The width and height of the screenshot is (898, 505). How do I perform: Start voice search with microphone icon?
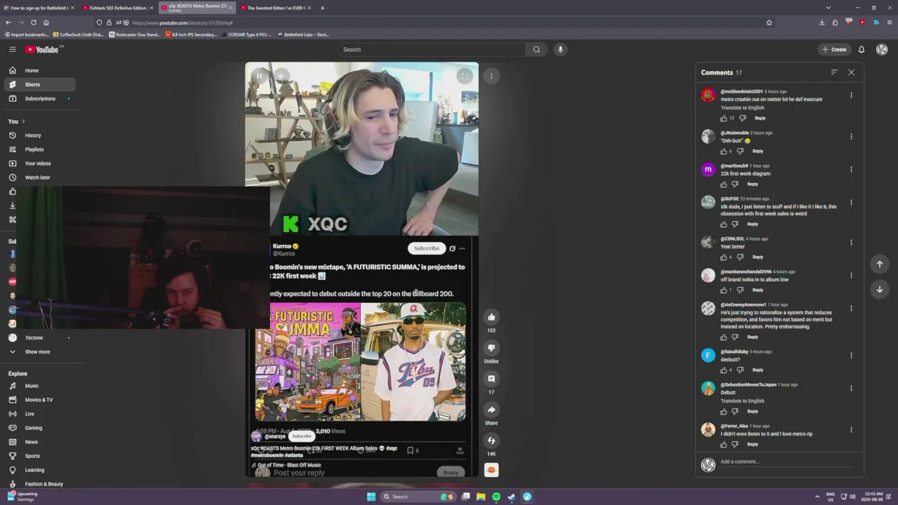560,49
